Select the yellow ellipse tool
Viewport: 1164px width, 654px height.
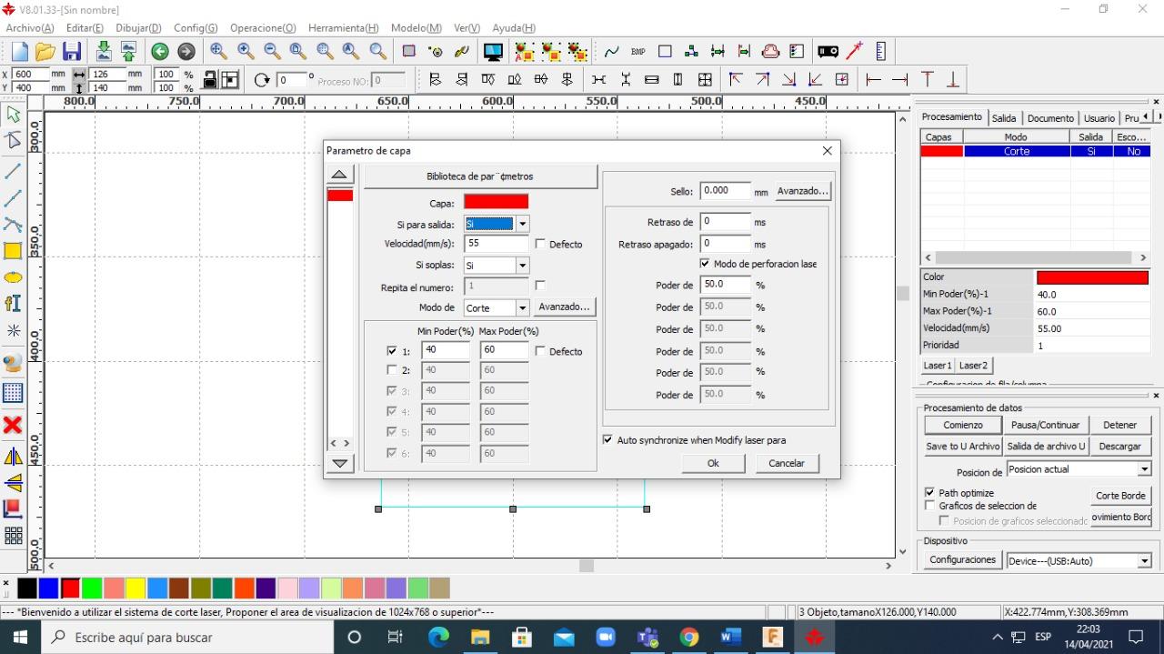pos(14,277)
